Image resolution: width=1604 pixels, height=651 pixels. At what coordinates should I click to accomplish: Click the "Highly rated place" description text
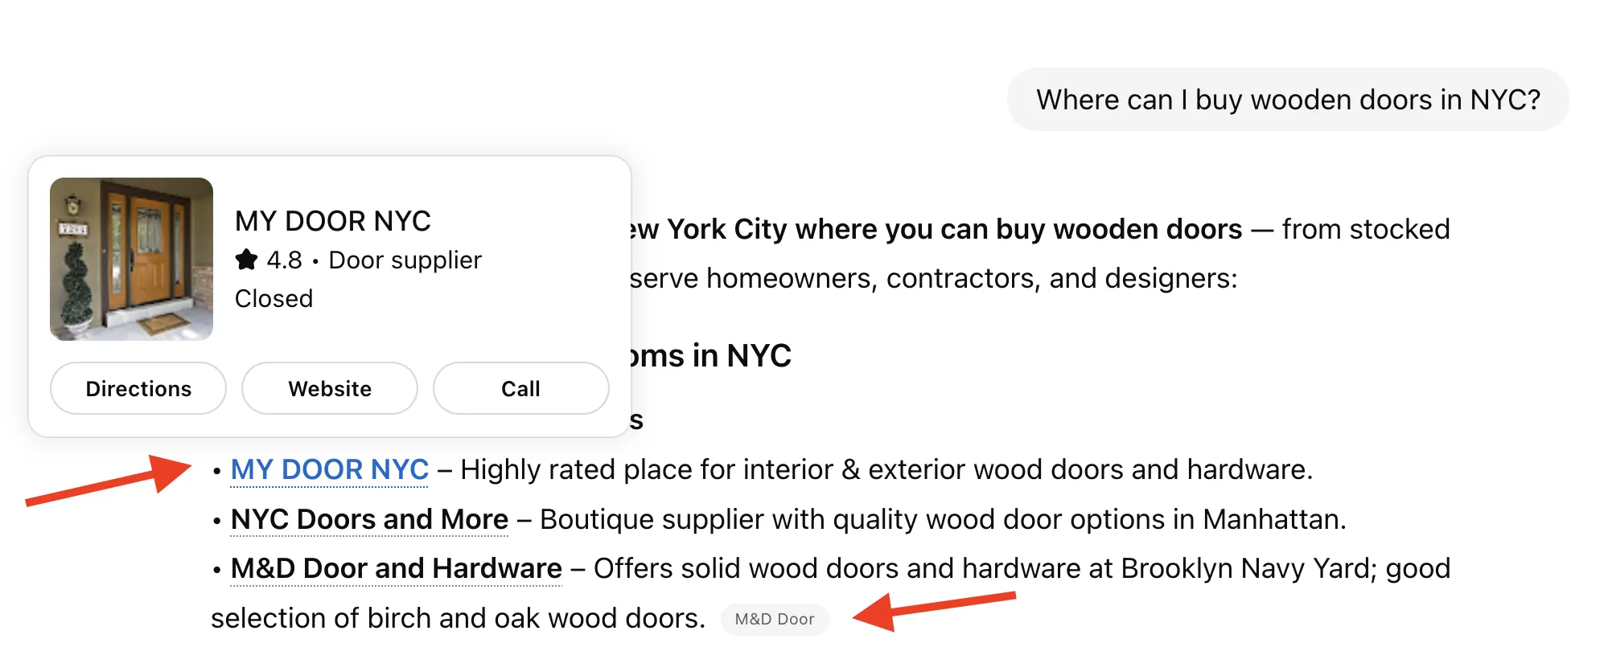pos(885,469)
